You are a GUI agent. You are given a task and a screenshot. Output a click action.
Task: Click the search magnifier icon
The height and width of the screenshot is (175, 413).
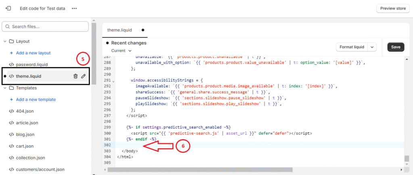pos(7,27)
